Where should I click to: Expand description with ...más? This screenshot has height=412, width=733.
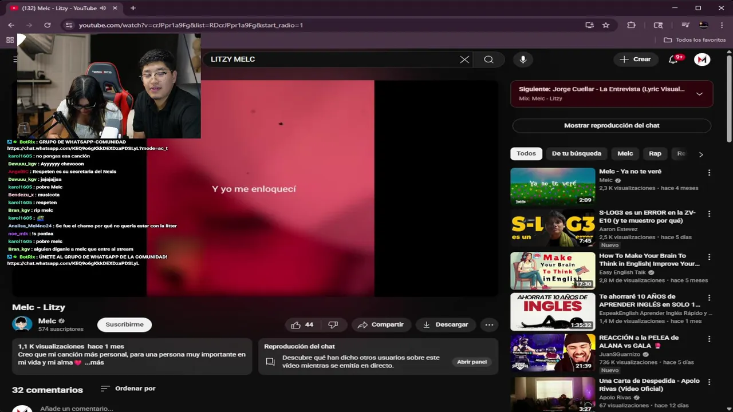pyautogui.click(x=94, y=363)
